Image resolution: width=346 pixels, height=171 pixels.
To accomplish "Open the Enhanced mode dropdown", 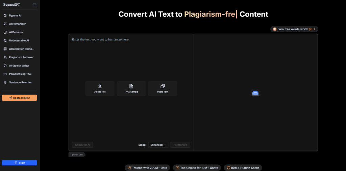I will point(158,145).
